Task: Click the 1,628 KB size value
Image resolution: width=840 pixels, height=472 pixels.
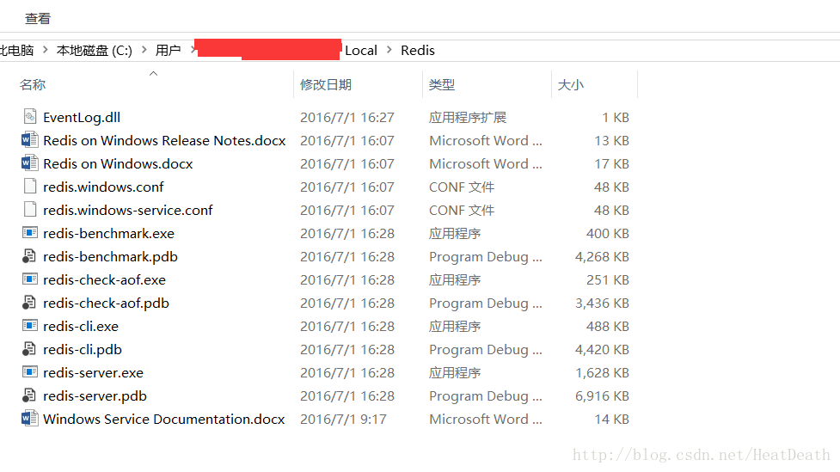Action: (x=602, y=373)
